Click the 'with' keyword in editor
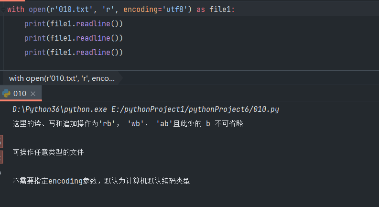379x207 pixels. [x=15, y=9]
